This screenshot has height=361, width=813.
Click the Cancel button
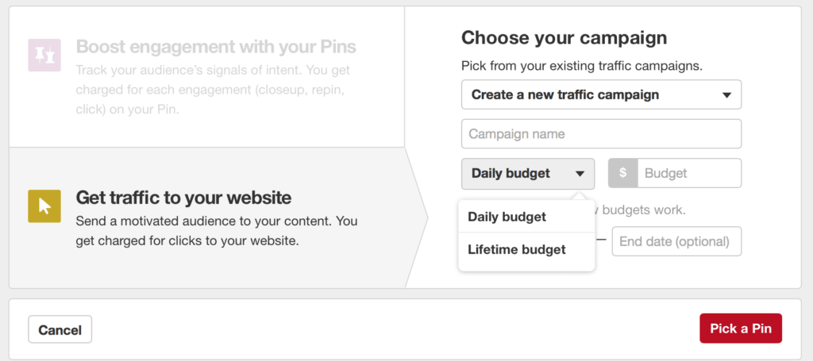pyautogui.click(x=60, y=329)
